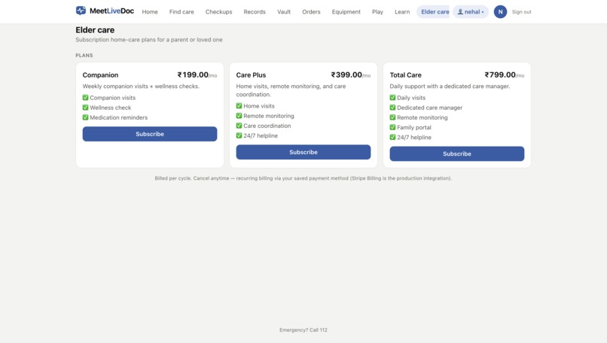The image size is (607, 343).
Task: Click the person icon beside nehal
Action: (460, 12)
